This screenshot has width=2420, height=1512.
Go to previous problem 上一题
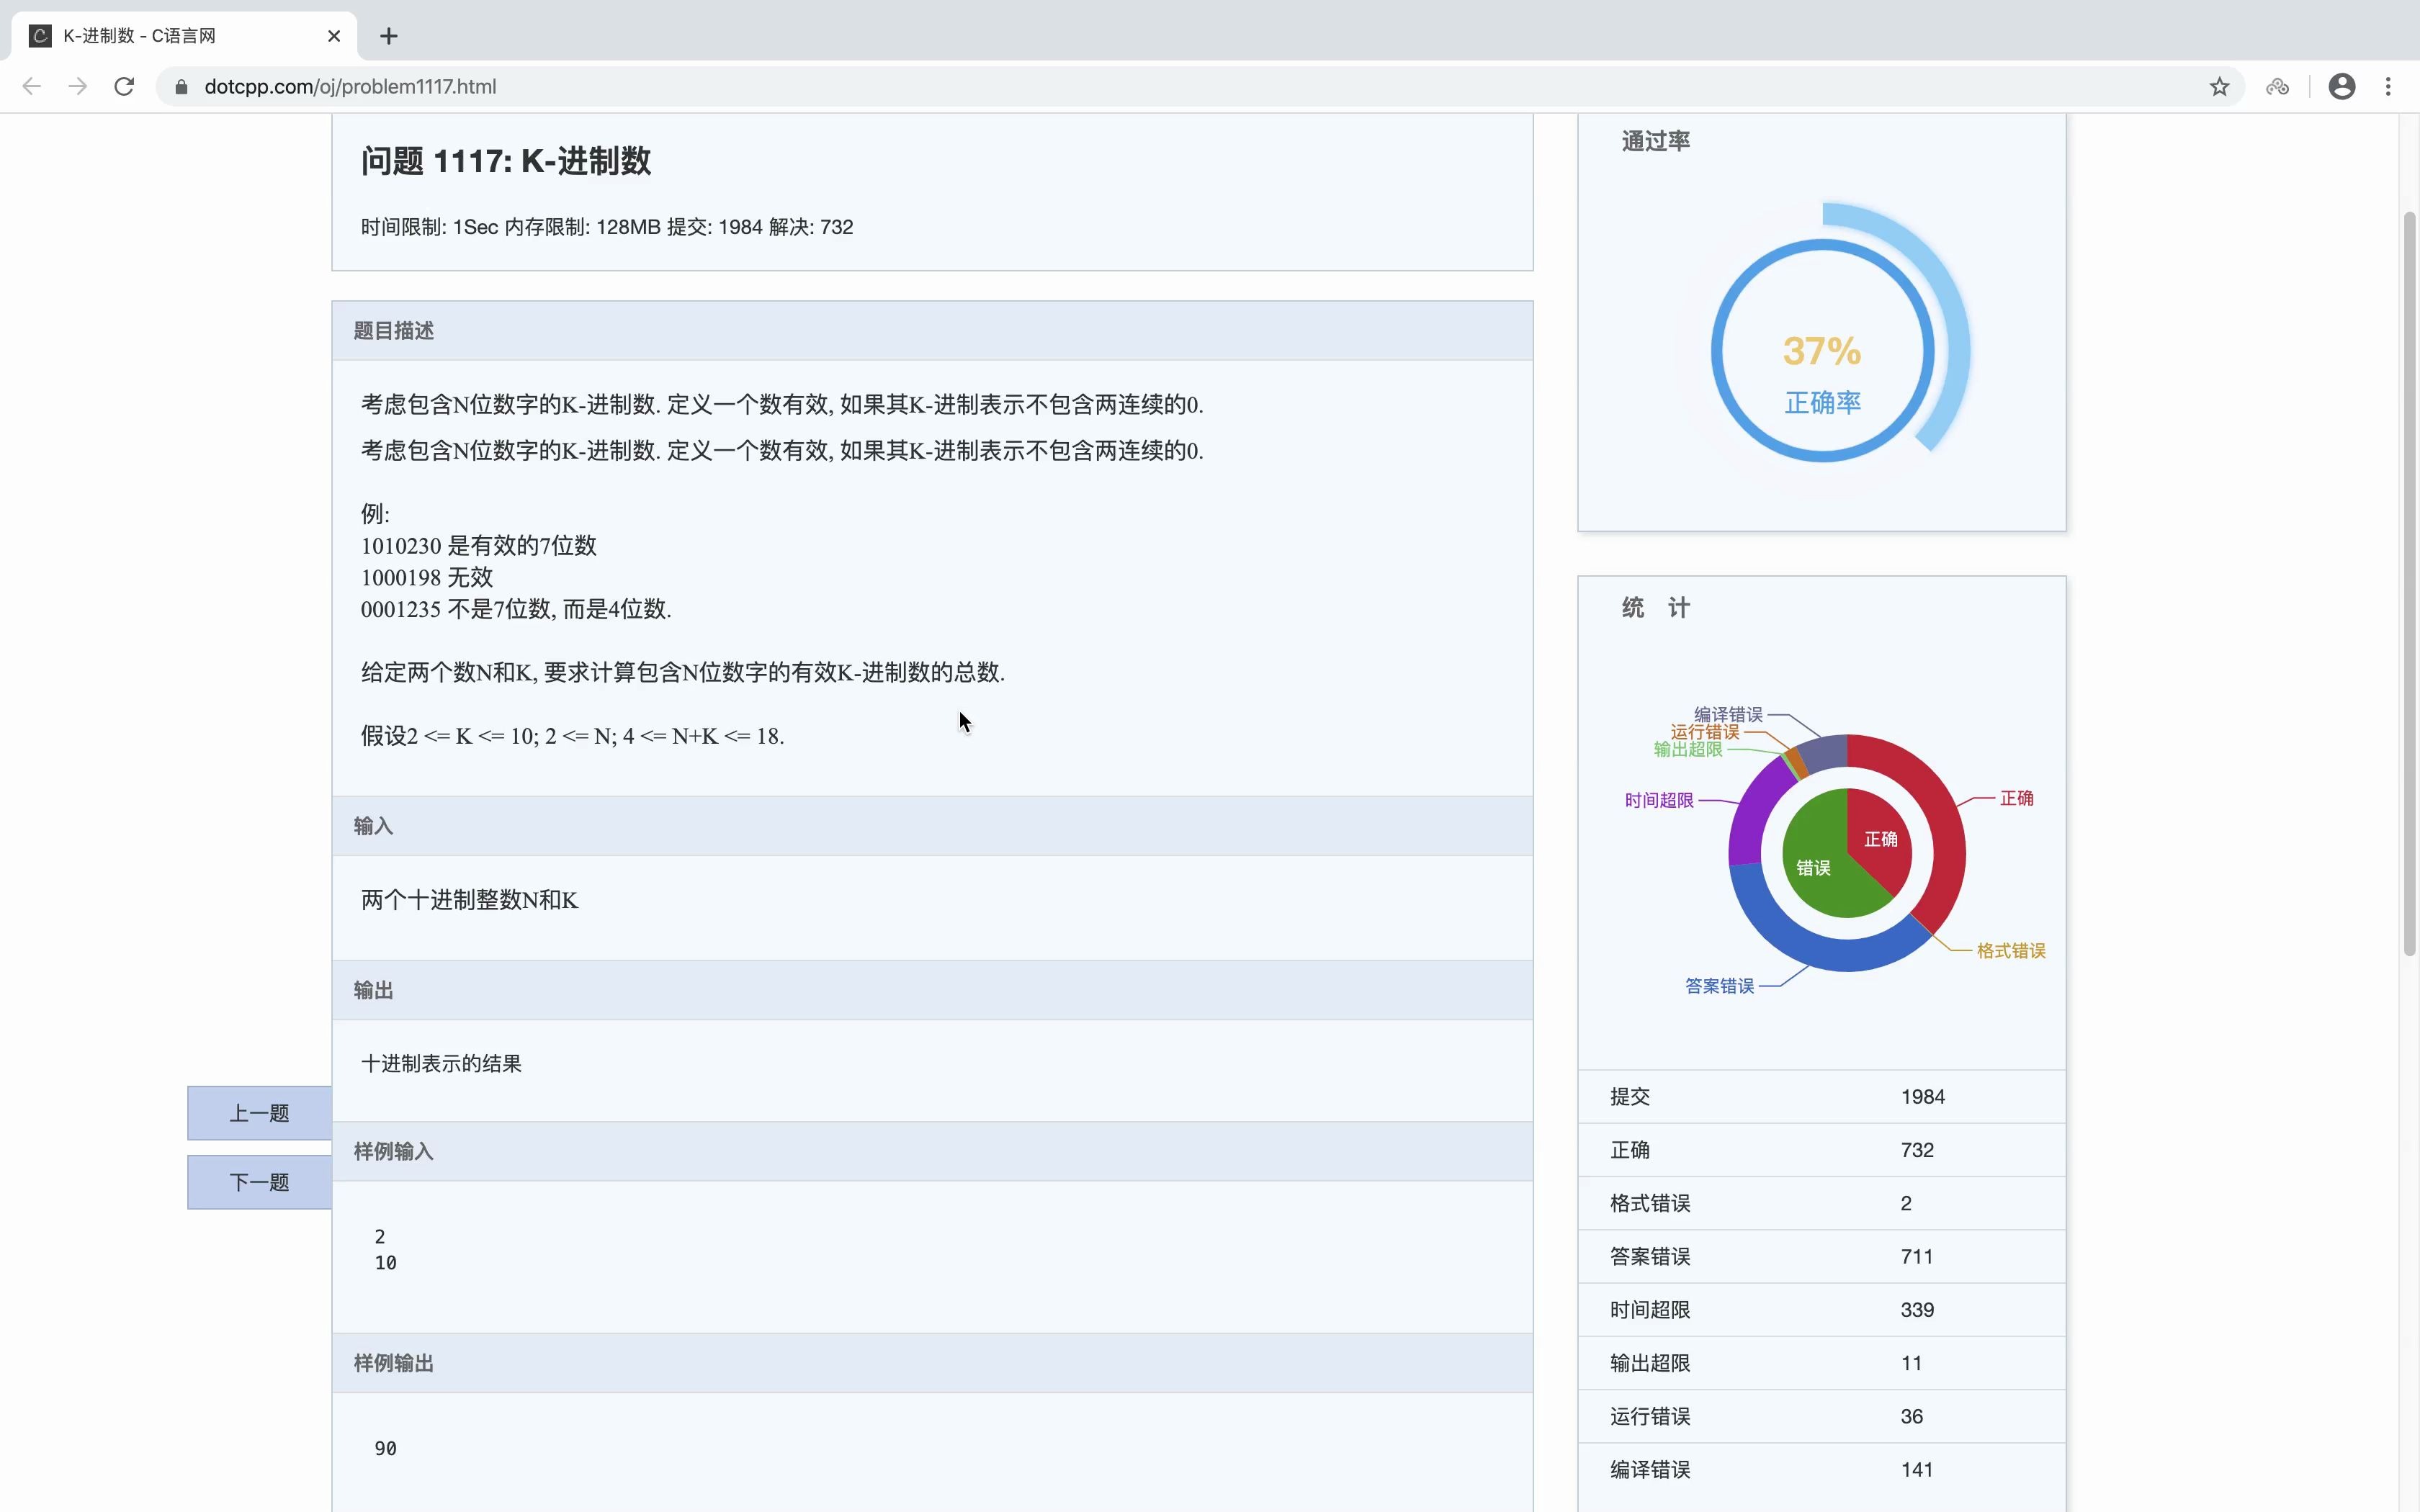[x=259, y=1113]
